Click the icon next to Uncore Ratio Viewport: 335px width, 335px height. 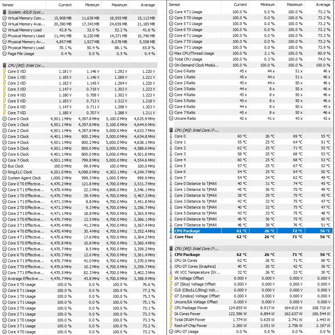[171, 118]
